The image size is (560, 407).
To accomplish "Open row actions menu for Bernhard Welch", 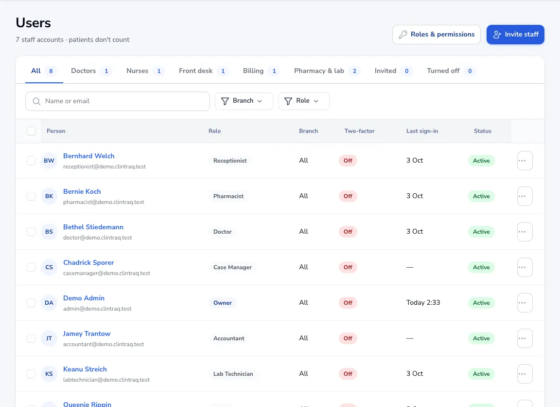I will [x=525, y=161].
